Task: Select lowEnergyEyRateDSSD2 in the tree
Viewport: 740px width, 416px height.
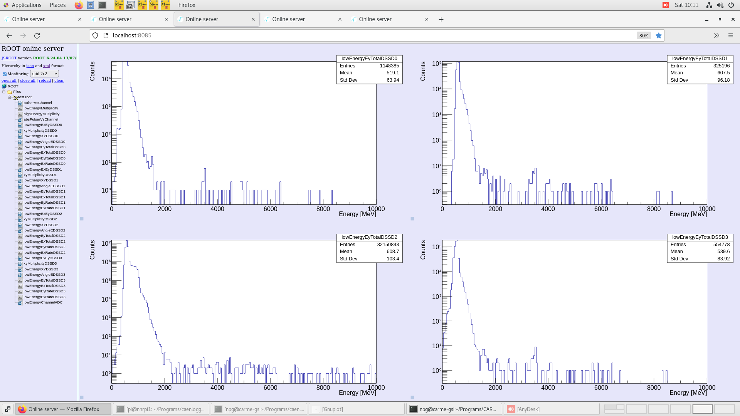Action: (x=44, y=247)
